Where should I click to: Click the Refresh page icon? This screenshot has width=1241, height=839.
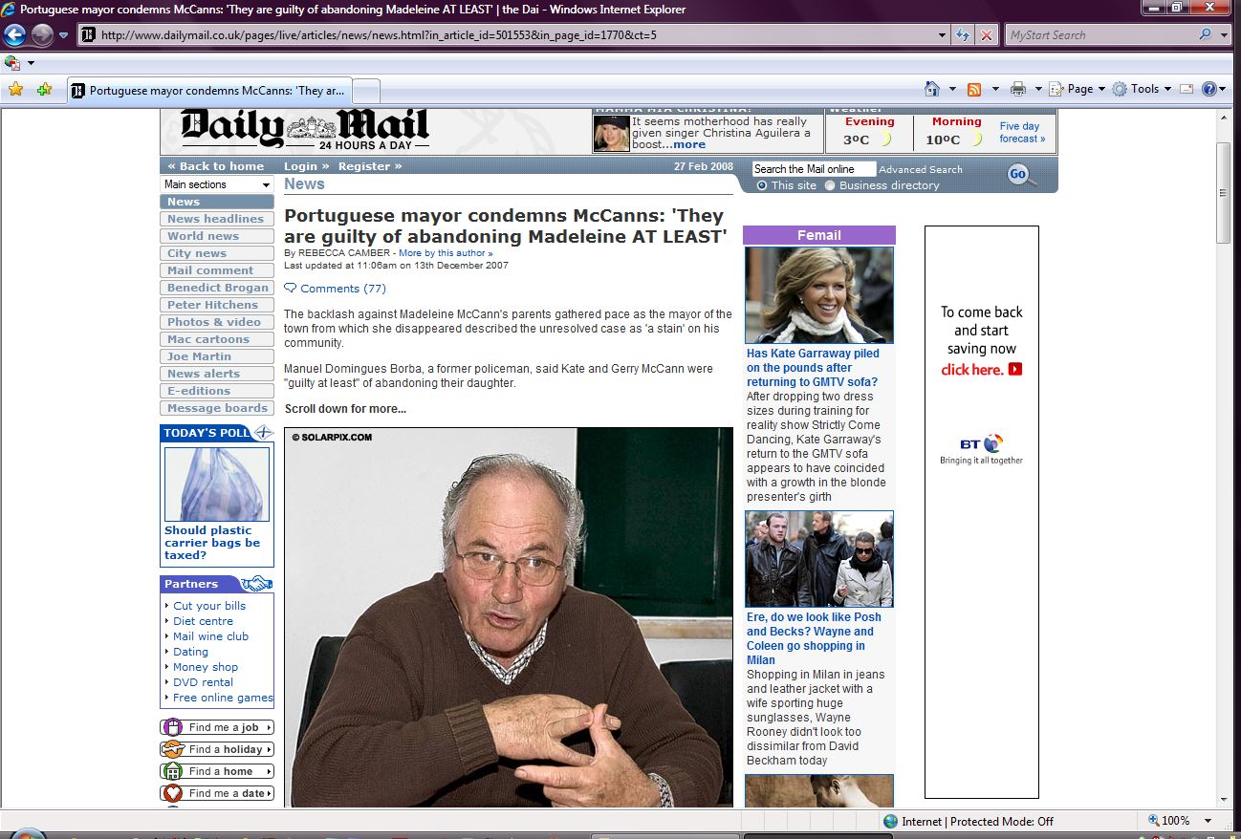point(964,35)
